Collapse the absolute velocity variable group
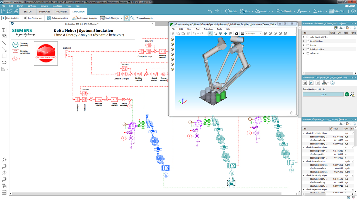This screenshot has height=200, width=357. coord(304,133)
